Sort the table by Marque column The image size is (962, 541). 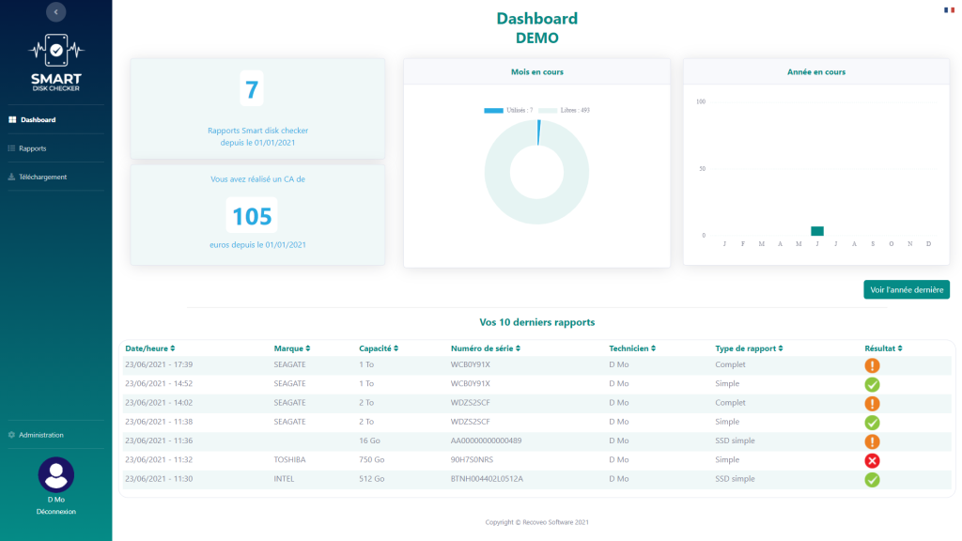point(292,348)
